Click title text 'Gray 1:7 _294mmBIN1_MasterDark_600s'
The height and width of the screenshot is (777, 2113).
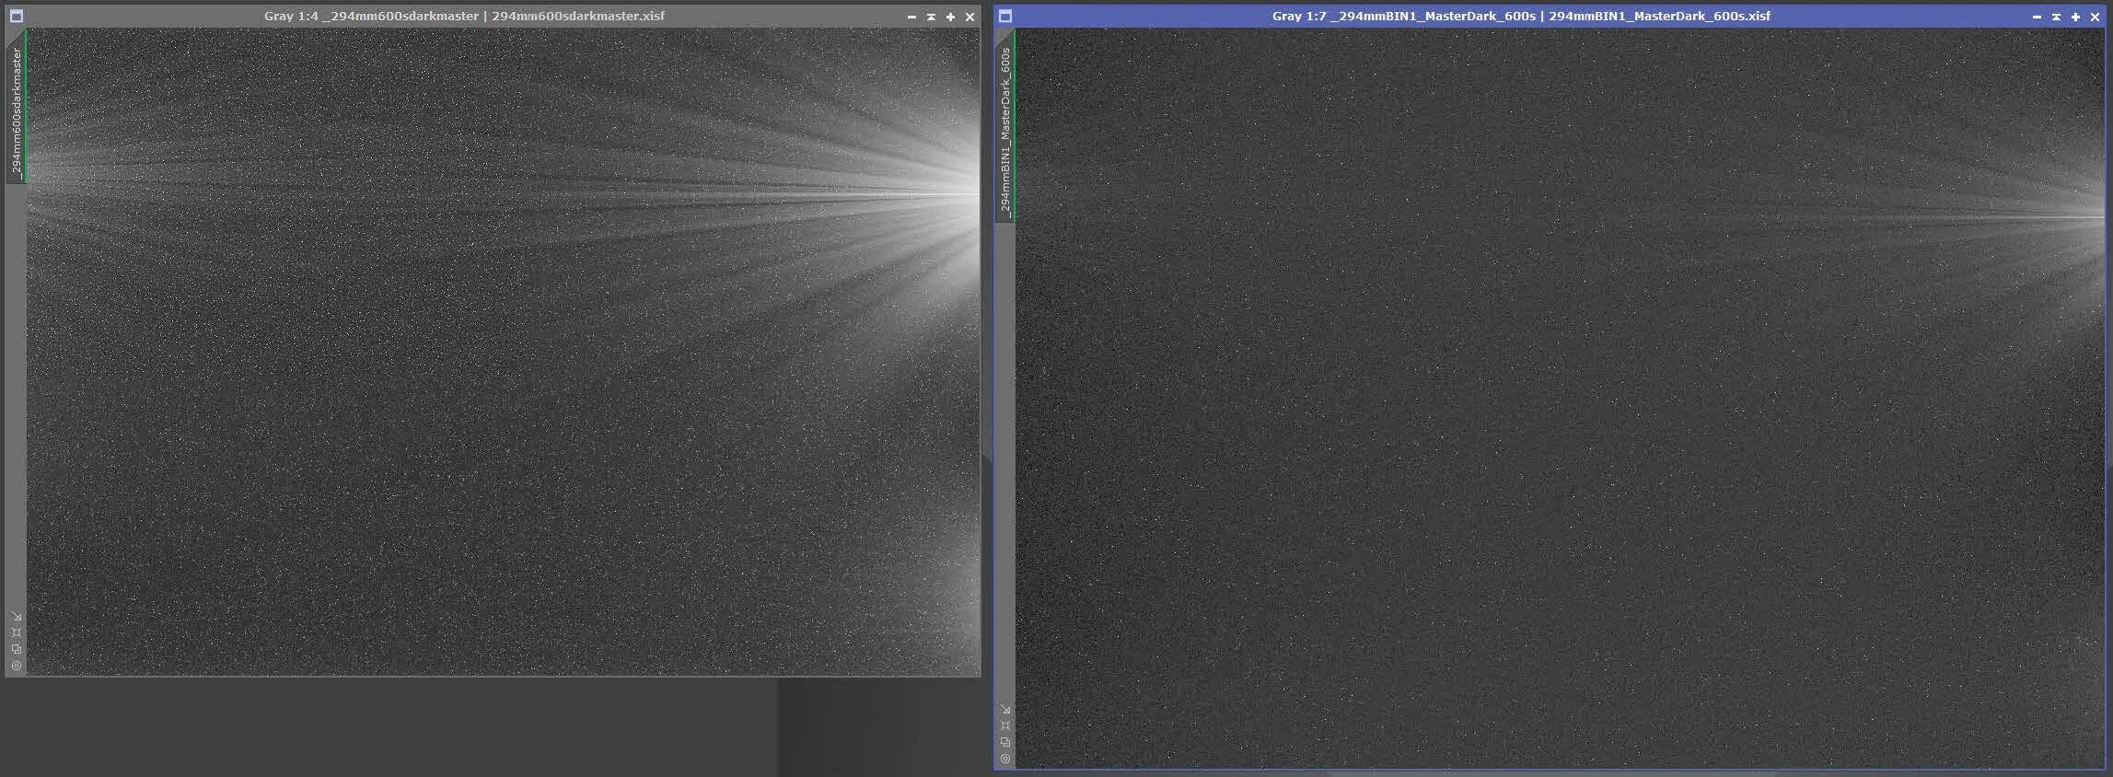pyautogui.click(x=1404, y=16)
